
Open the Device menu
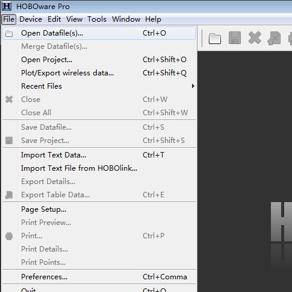tap(31, 19)
